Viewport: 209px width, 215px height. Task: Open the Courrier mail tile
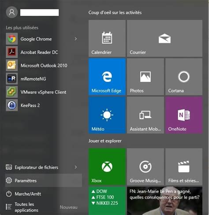[x=164, y=38]
